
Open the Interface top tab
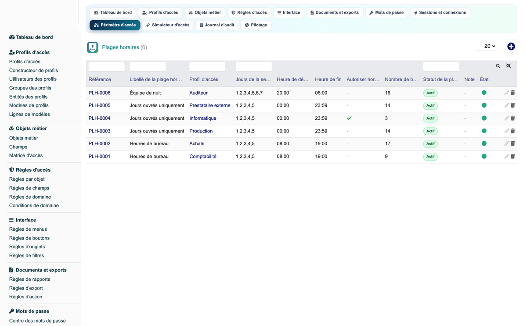tap(289, 13)
